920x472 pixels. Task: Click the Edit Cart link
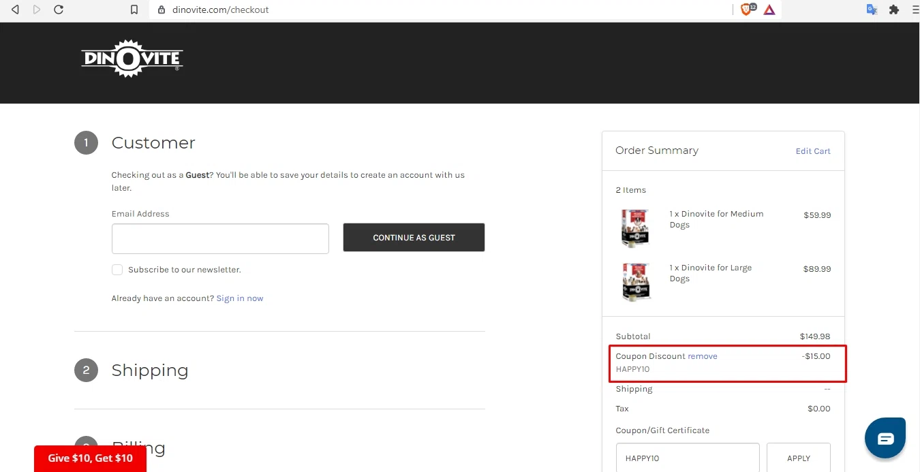pos(813,151)
